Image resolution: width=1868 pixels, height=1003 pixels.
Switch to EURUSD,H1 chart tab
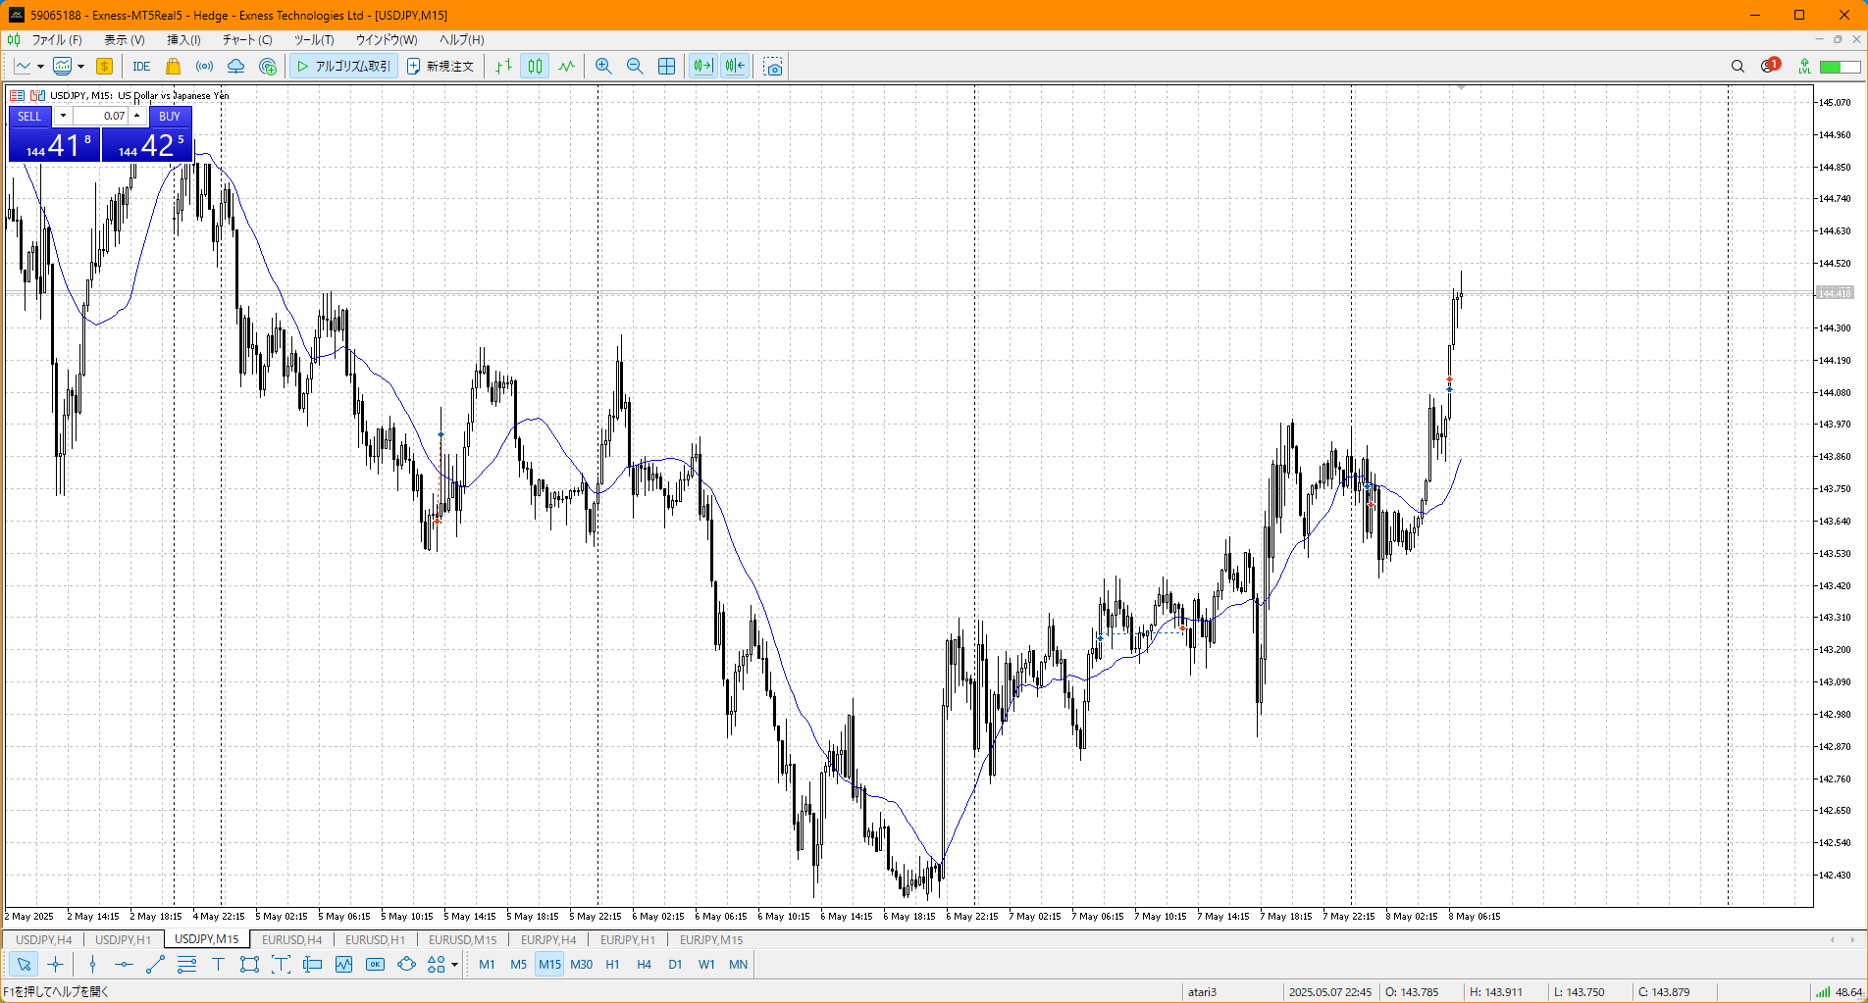click(x=375, y=939)
